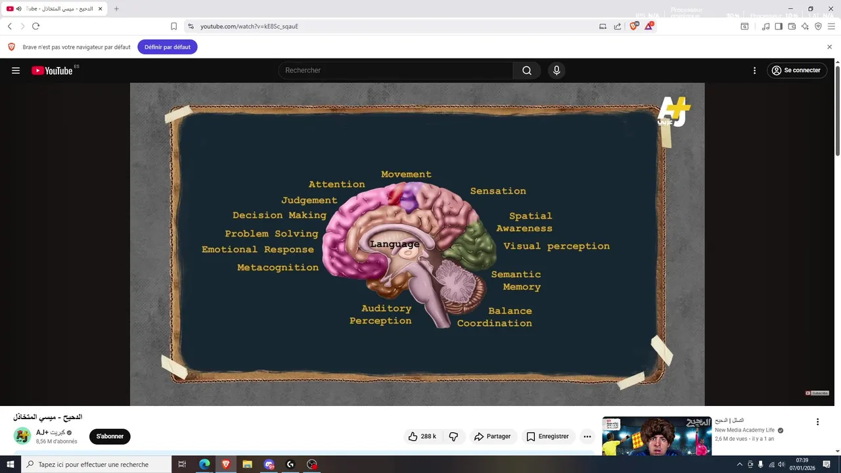The width and height of the screenshot is (841, 473).
Task: Reload the current page
Action: click(x=35, y=26)
